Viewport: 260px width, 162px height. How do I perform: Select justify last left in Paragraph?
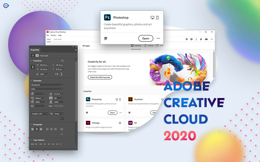(47, 129)
